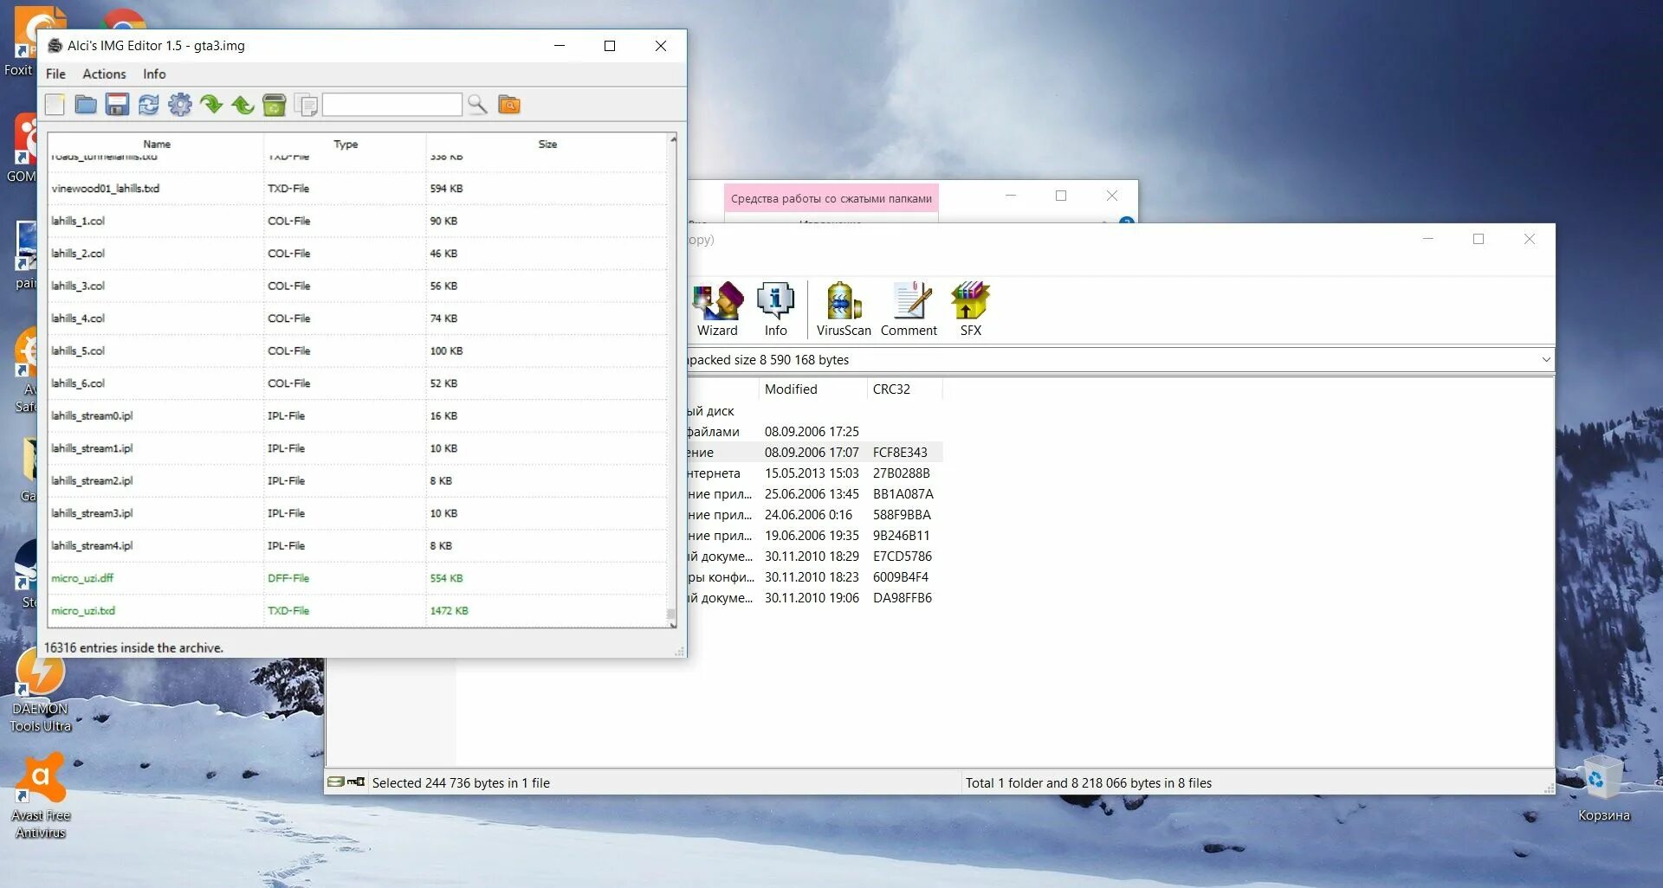Sort list by Type column header
Viewport: 1663px width, 888px height.
pyautogui.click(x=346, y=144)
